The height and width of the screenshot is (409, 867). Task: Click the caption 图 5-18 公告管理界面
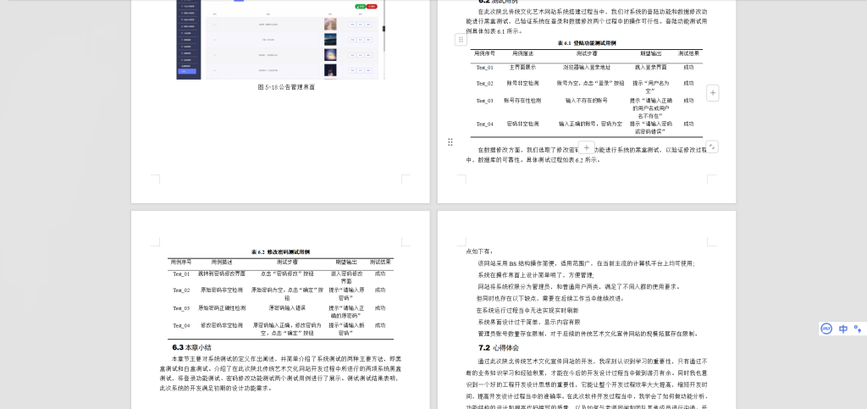point(286,86)
